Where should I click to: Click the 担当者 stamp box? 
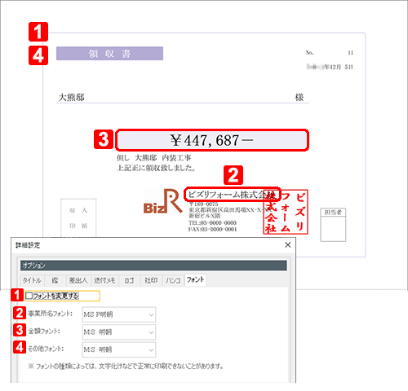[333, 225]
